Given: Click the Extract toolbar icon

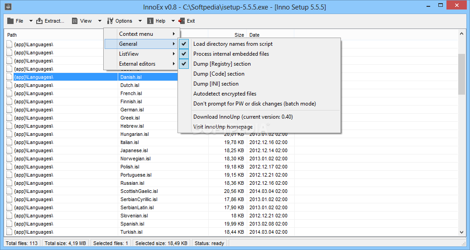Looking at the screenshot, I should (x=39, y=21).
